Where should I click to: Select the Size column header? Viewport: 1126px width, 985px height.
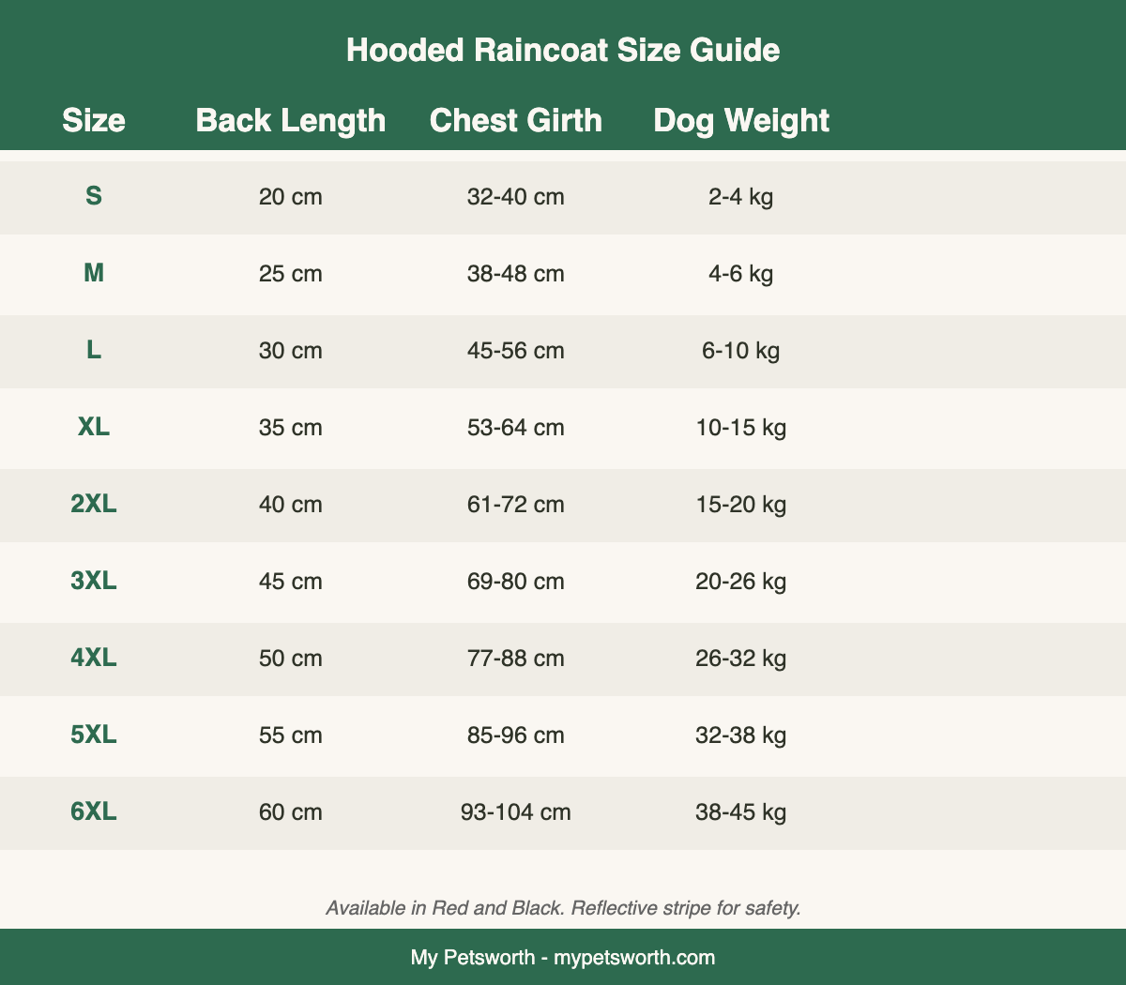(94, 120)
